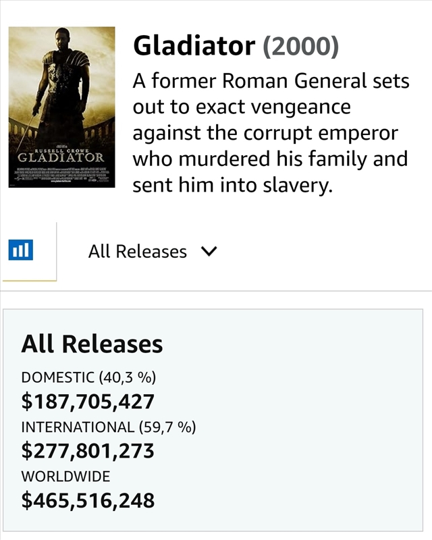The height and width of the screenshot is (540, 432).
Task: Click the INTERNATIONAL label
Action: pyautogui.click(x=78, y=427)
